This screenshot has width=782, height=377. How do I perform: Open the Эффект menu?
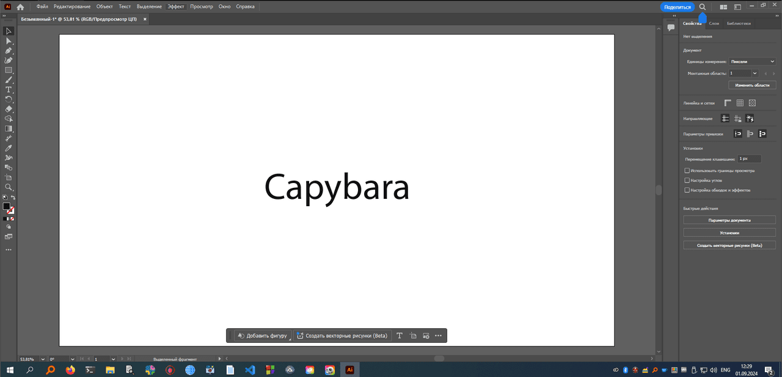tap(176, 7)
